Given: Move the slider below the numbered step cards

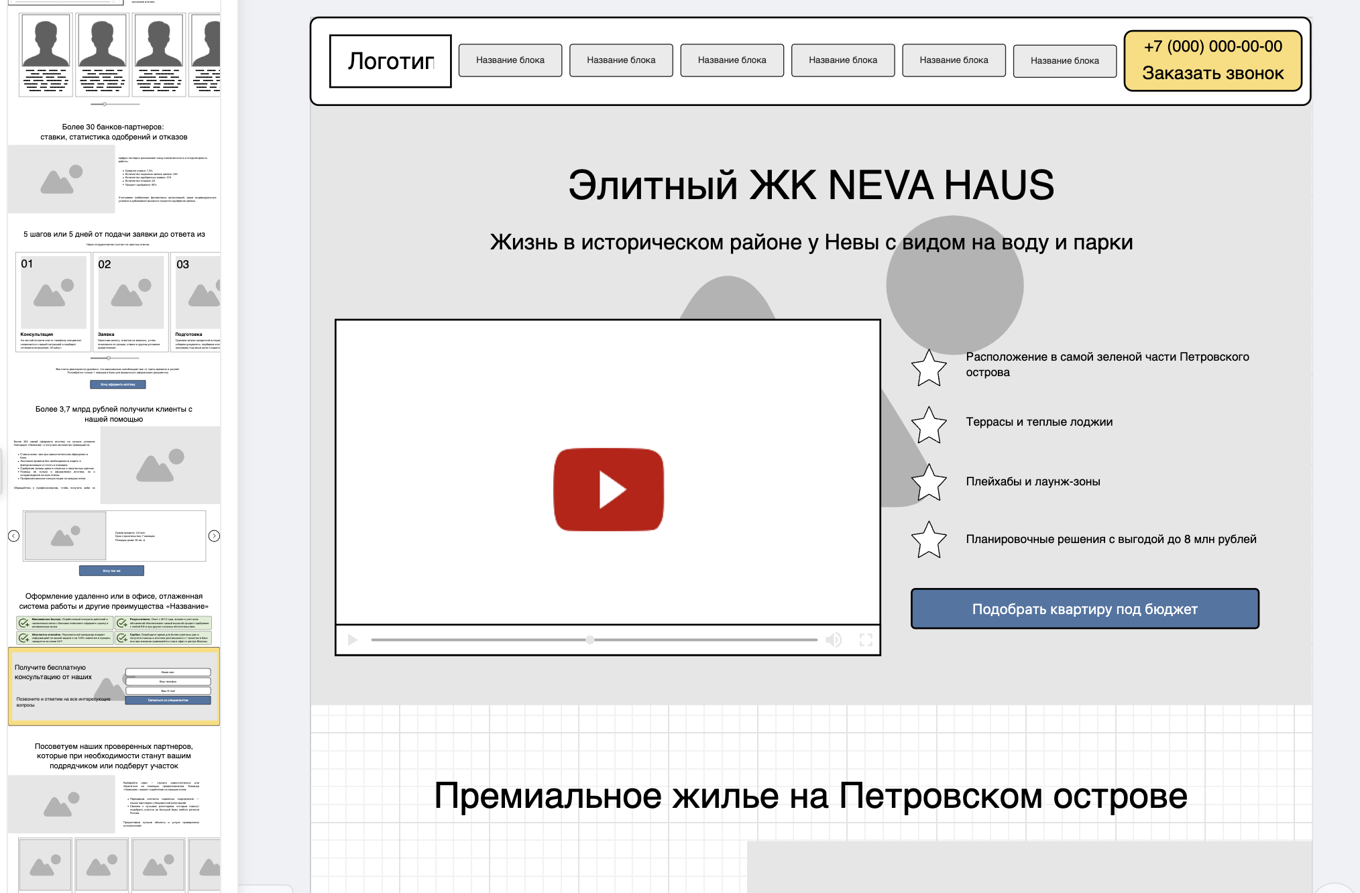Looking at the screenshot, I should point(109,358).
